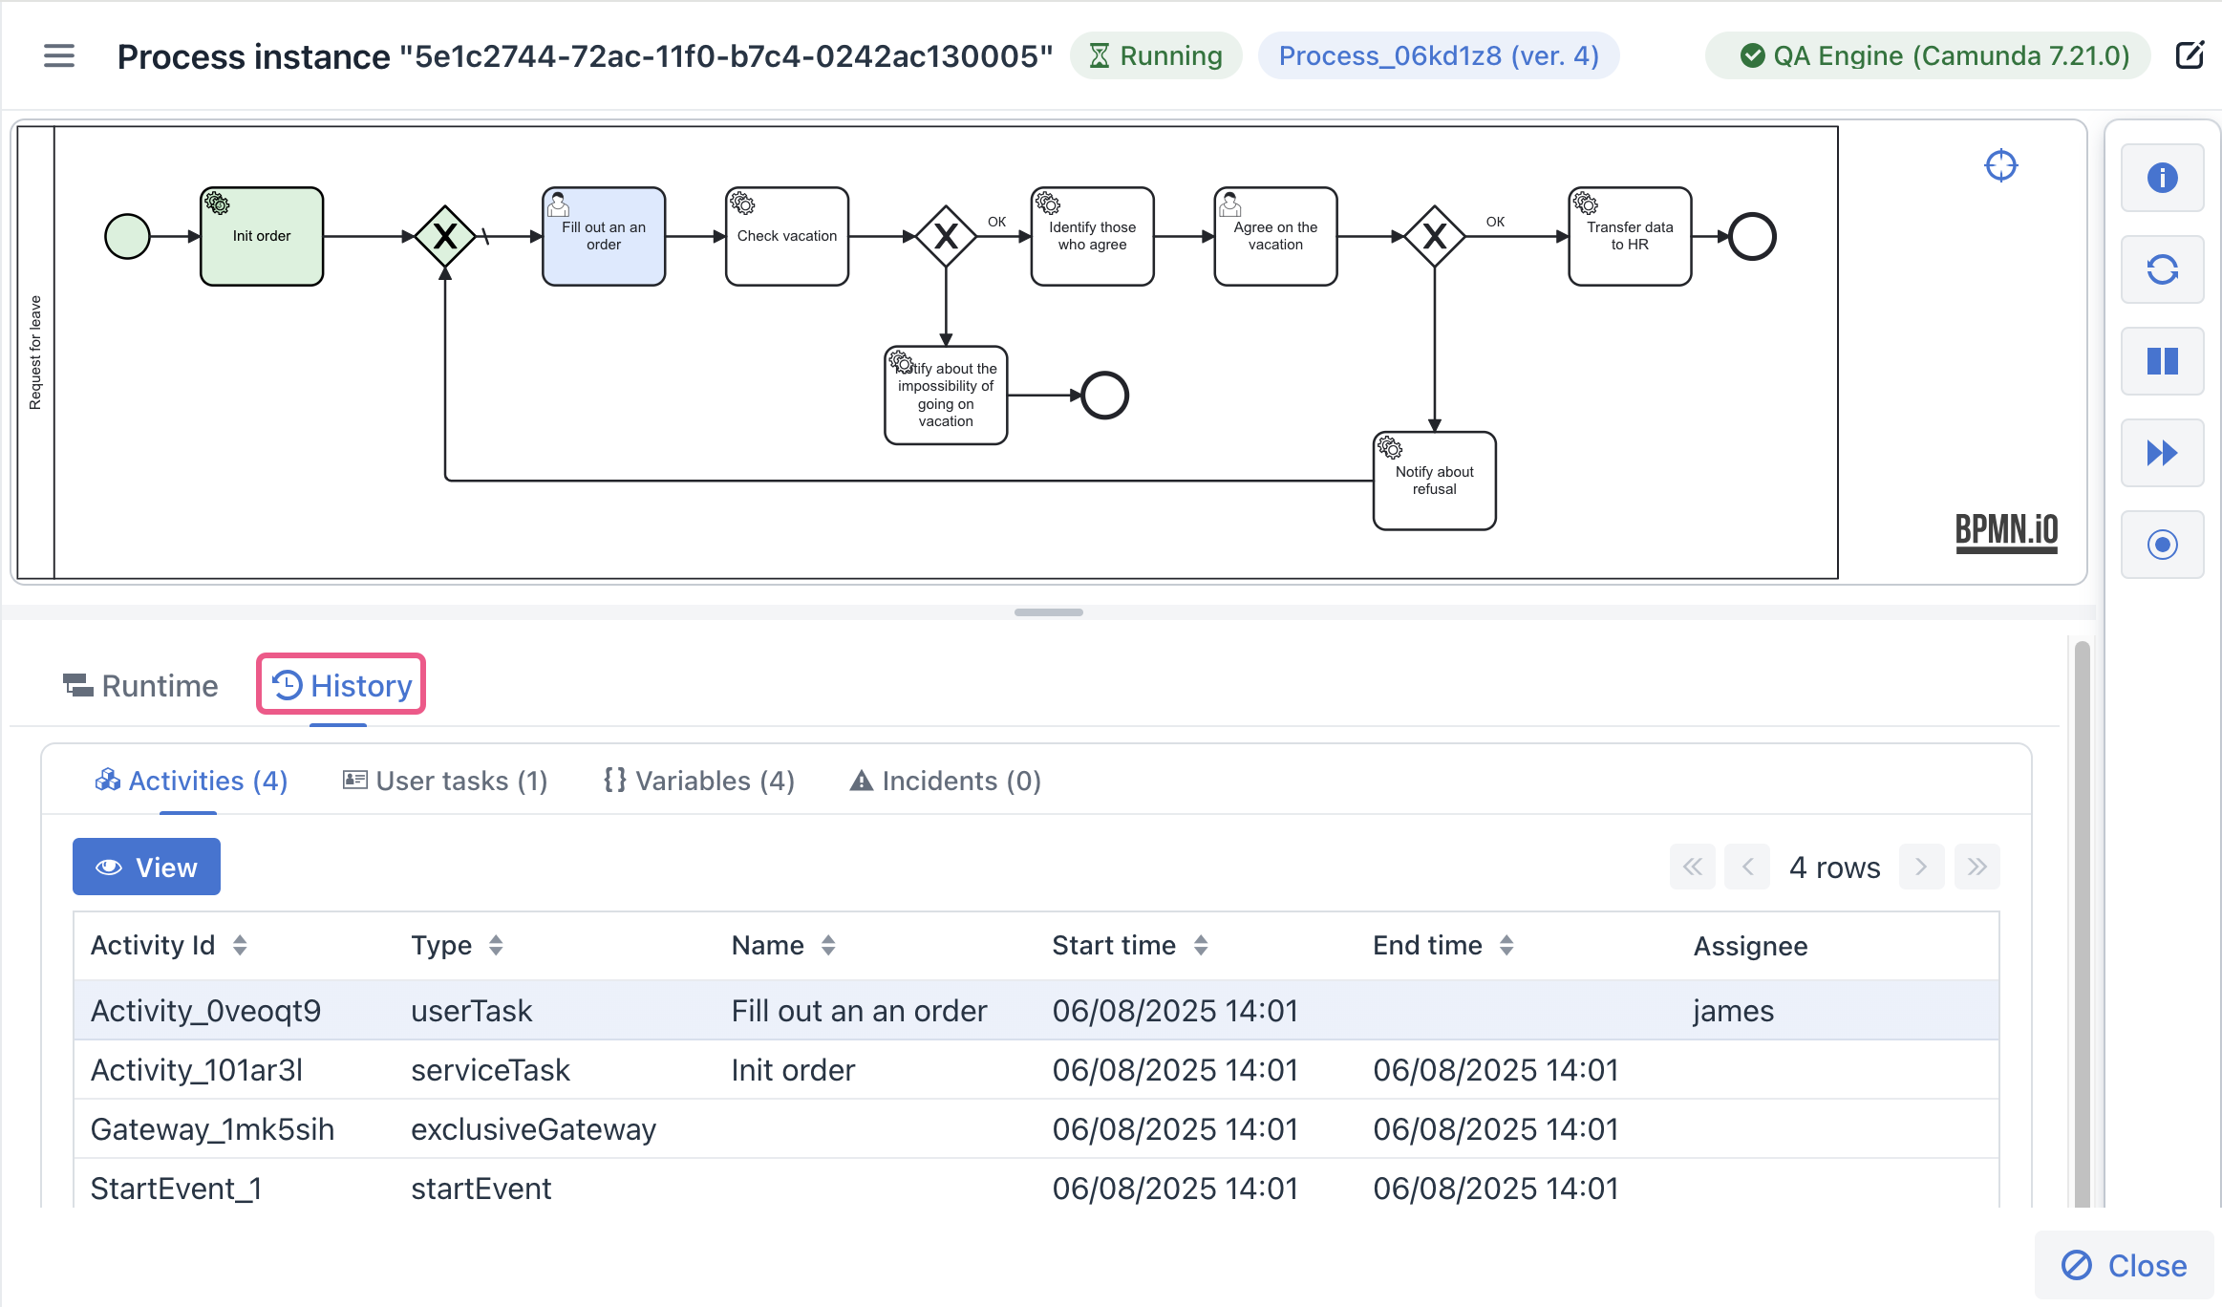Open the hamburger navigation menu
This screenshot has height=1307, width=2222.
point(59,55)
